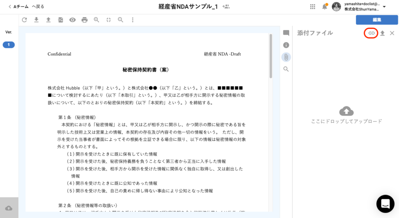Open notifications bell
This screenshot has height=218, width=399.
tap(325, 7)
